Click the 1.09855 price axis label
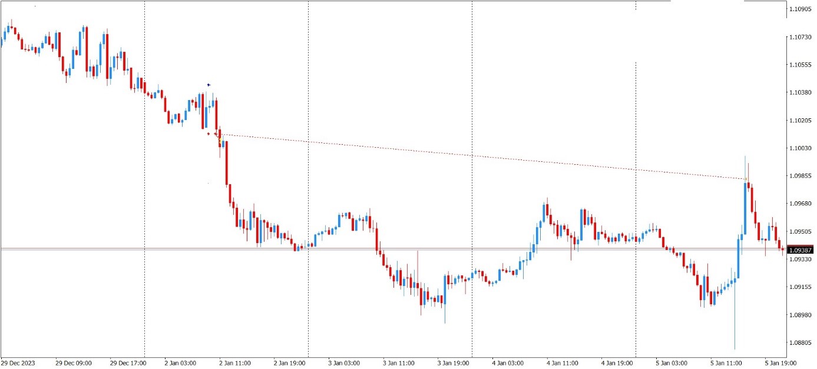The image size is (817, 369). (801, 176)
